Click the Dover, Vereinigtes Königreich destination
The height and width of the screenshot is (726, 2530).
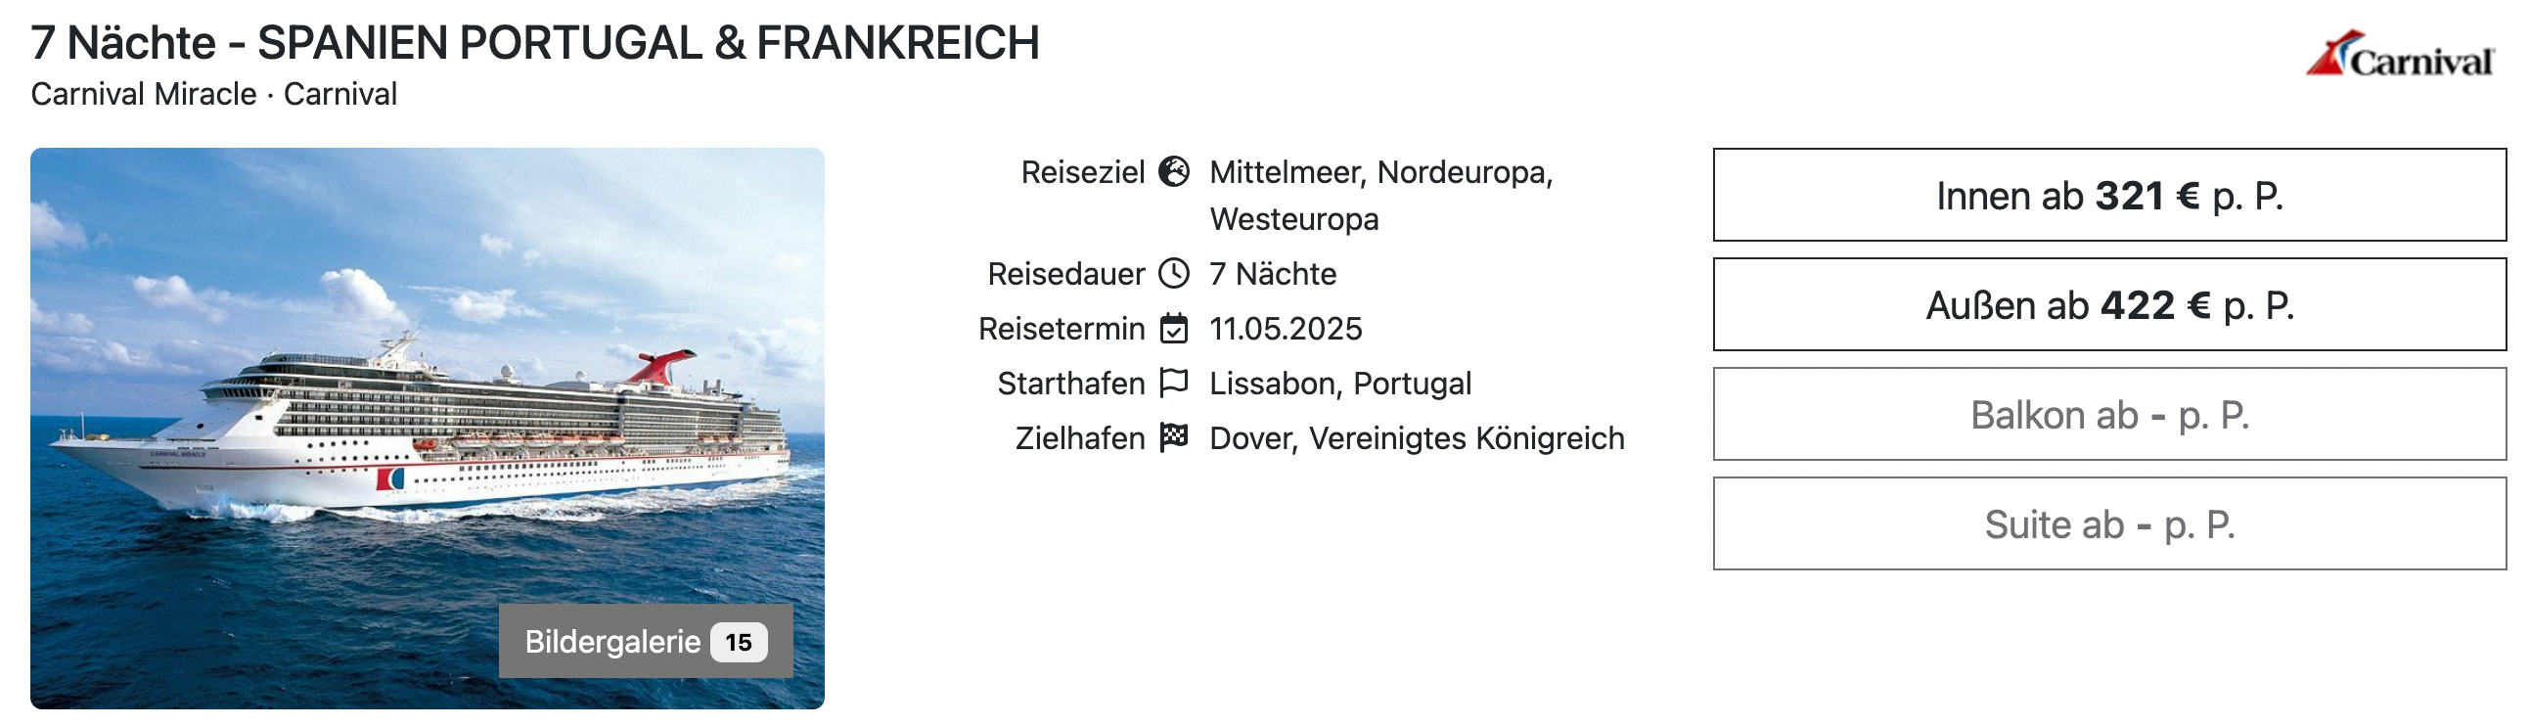tap(1417, 438)
